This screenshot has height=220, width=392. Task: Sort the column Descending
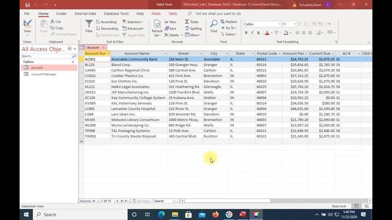107,29
